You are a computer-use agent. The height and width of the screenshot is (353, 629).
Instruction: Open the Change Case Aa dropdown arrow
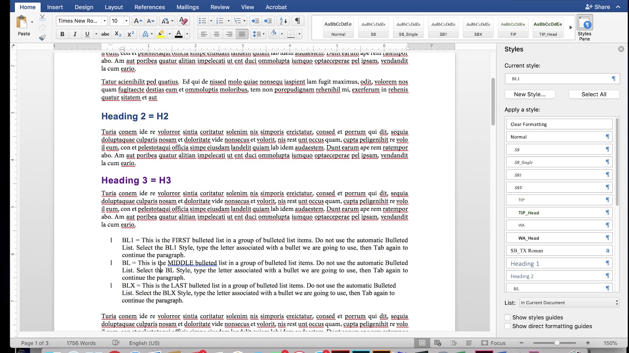click(172, 21)
